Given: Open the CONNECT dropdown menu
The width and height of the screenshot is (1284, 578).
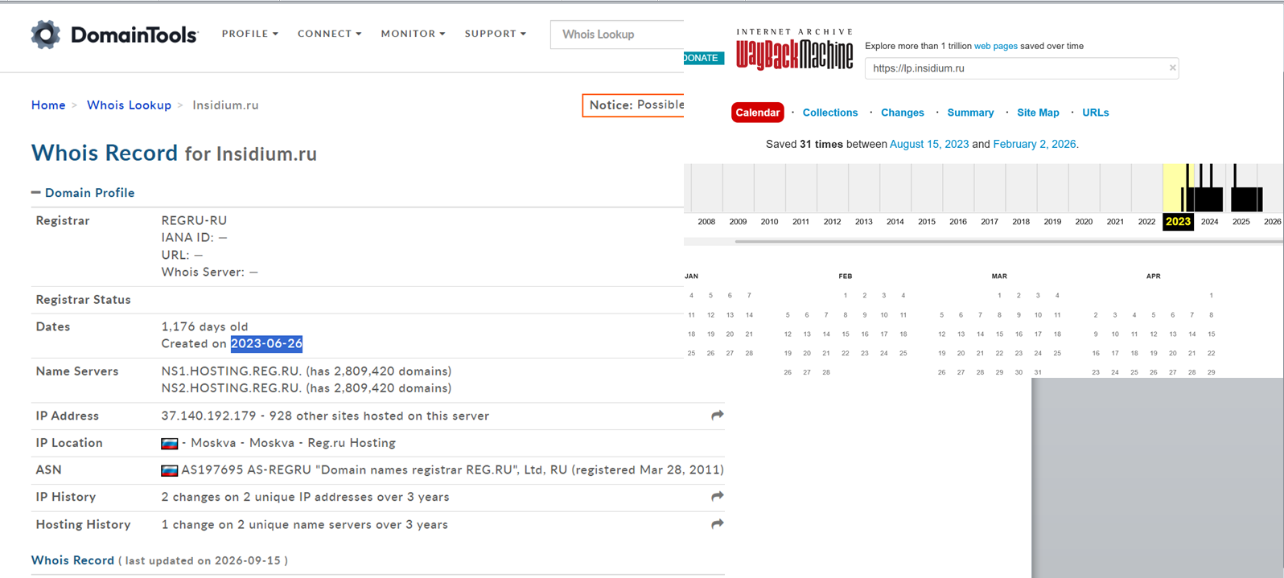Looking at the screenshot, I should (330, 34).
